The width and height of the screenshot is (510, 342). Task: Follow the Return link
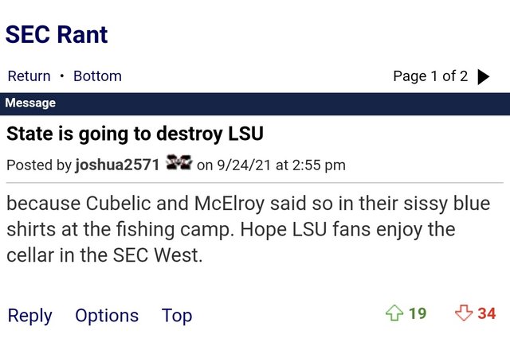click(29, 76)
